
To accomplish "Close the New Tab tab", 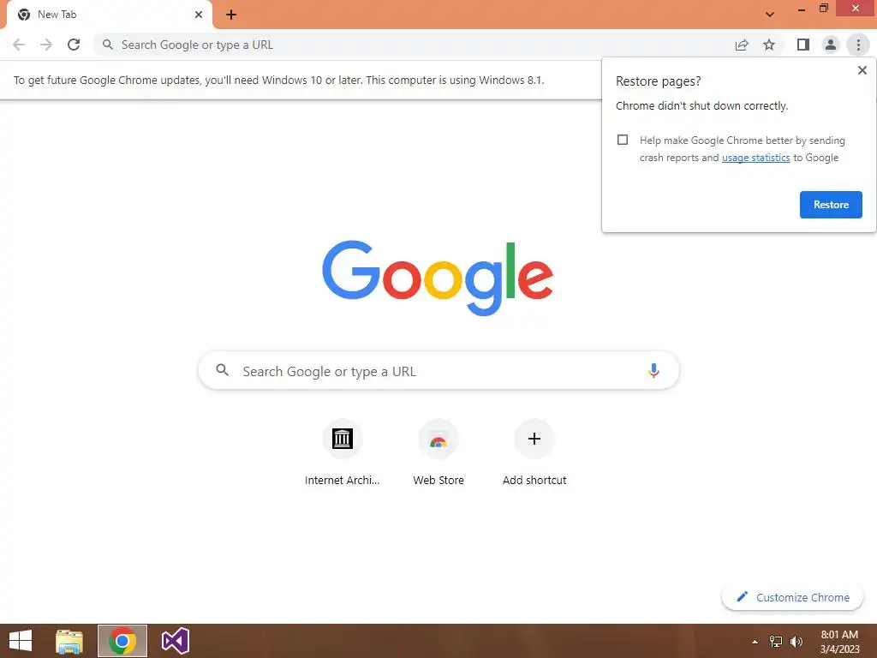I will (x=199, y=15).
